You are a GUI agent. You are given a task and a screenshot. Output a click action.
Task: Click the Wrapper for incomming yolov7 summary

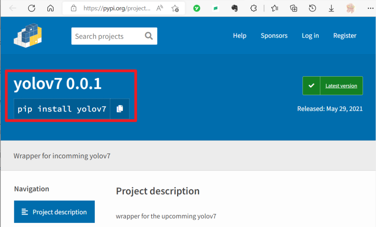[62, 156]
